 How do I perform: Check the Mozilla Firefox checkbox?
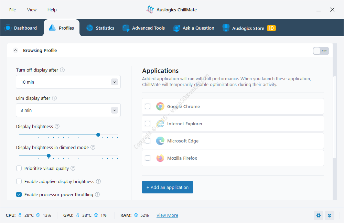click(x=148, y=158)
